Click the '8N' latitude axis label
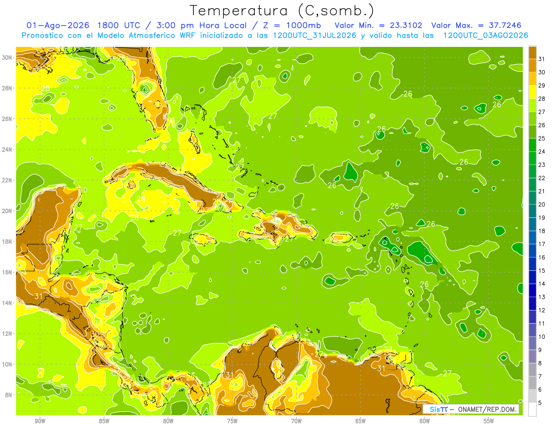 (x=9, y=395)
